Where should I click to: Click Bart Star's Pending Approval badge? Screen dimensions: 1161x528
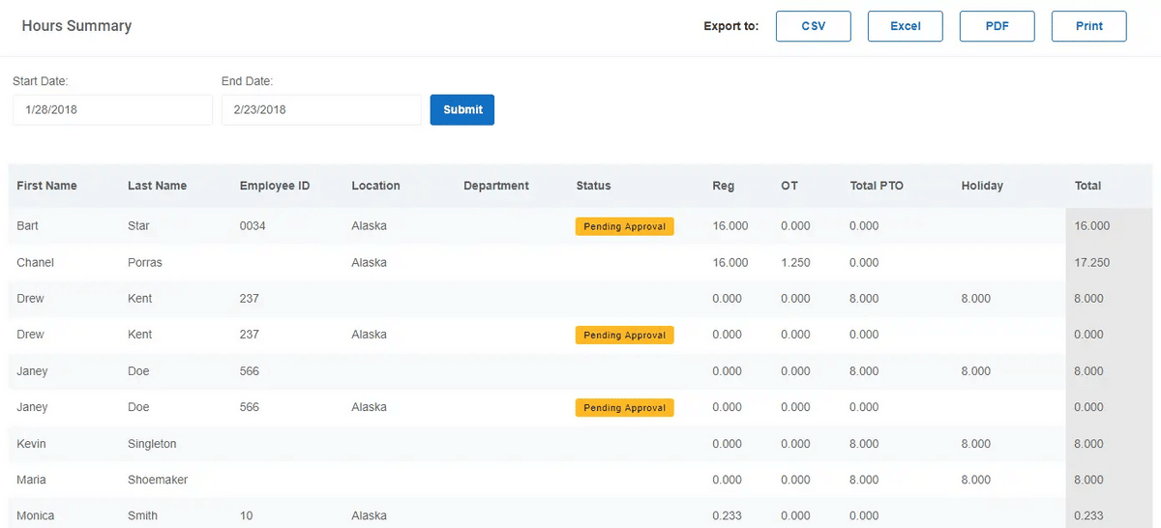click(x=625, y=226)
